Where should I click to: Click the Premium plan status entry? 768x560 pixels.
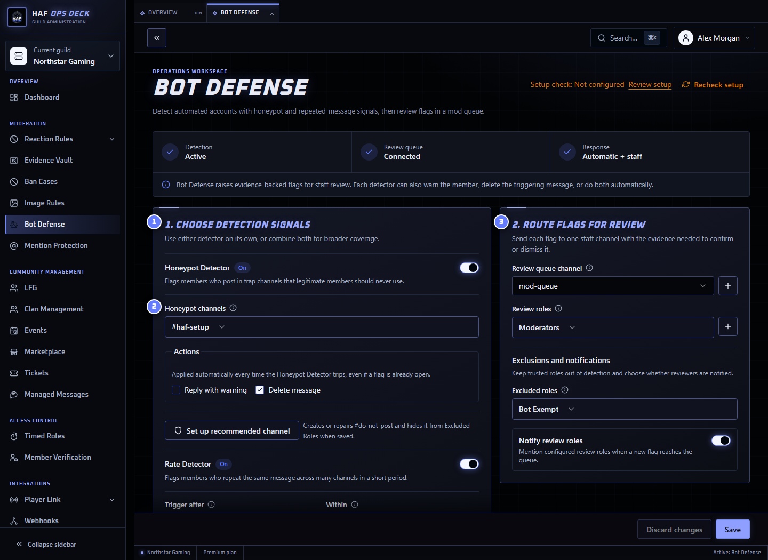(220, 553)
